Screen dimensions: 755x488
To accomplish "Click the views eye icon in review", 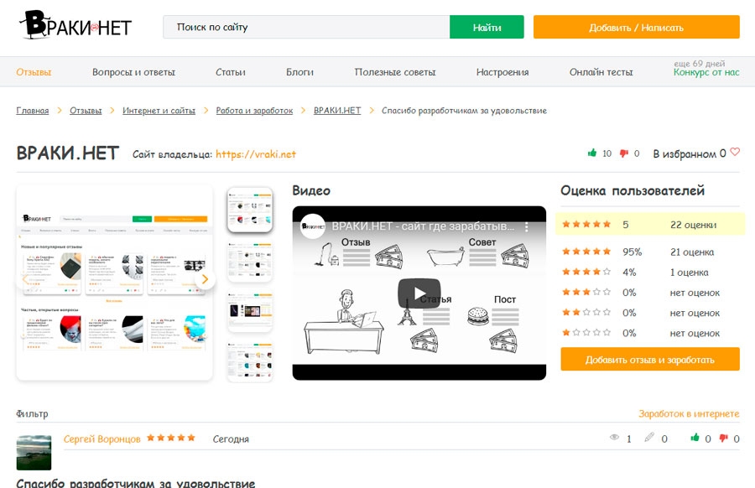I will [x=614, y=438].
